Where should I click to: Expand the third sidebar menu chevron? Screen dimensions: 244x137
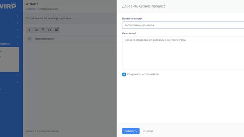tap(18, 30)
